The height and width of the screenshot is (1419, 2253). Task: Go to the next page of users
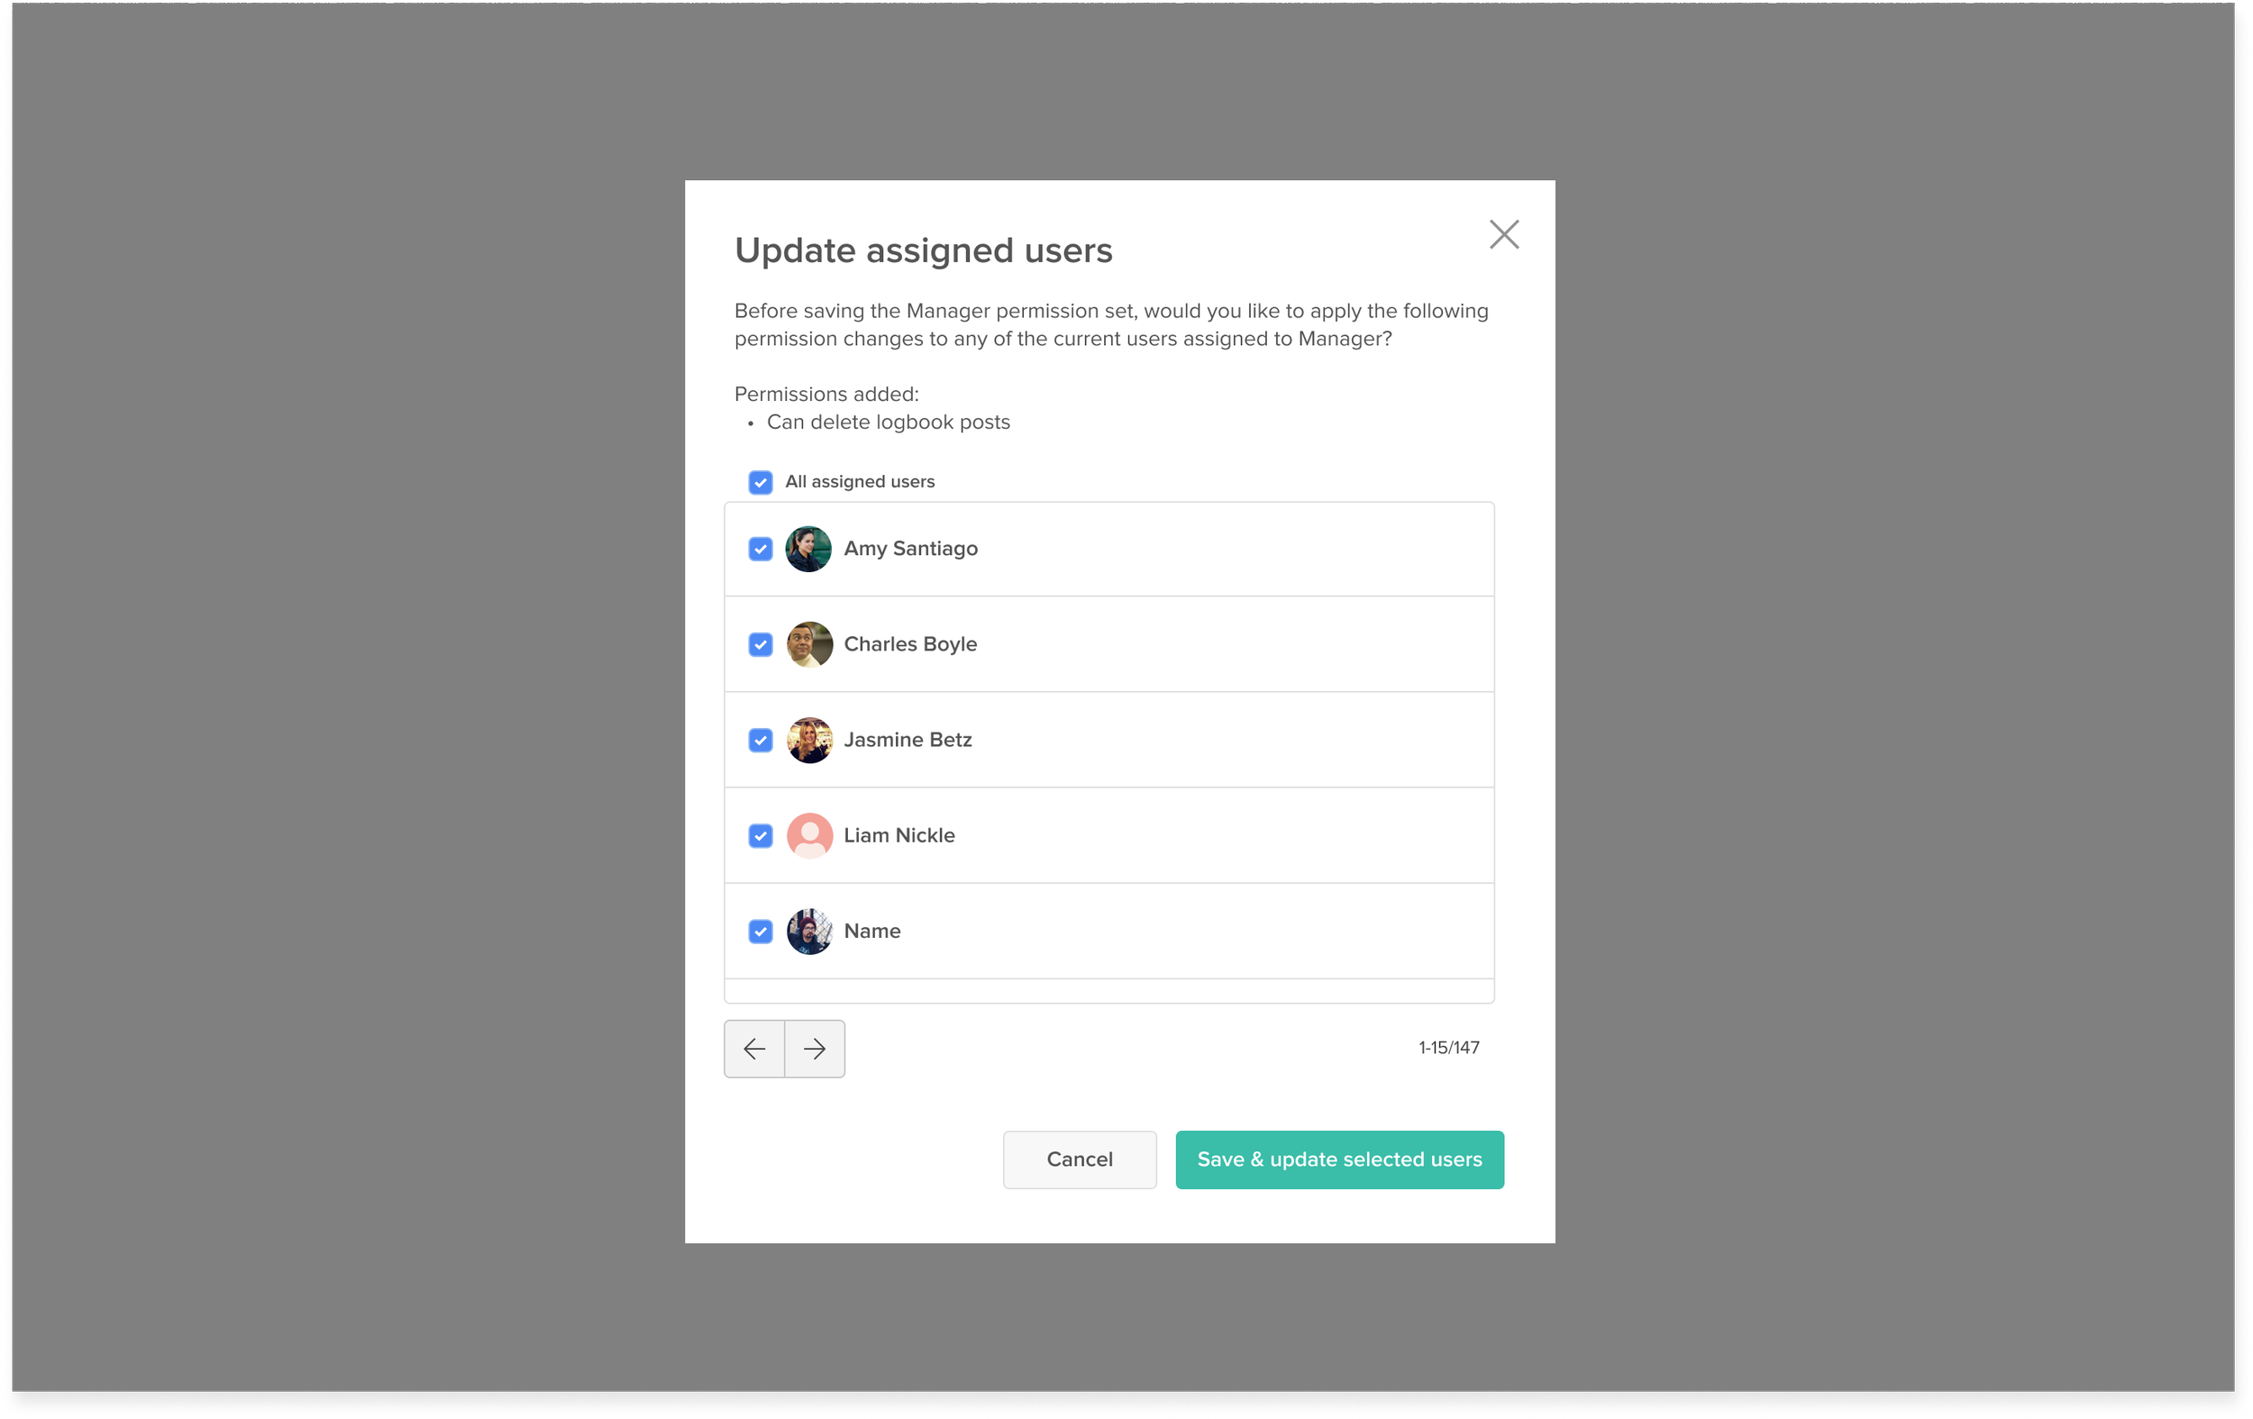click(x=815, y=1049)
